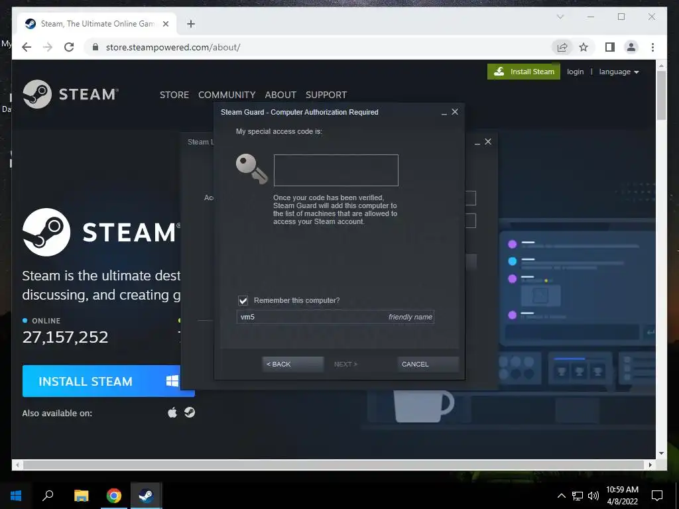The width and height of the screenshot is (679, 509).
Task: Toggle the Chrome side panel icon
Action: pyautogui.click(x=610, y=47)
